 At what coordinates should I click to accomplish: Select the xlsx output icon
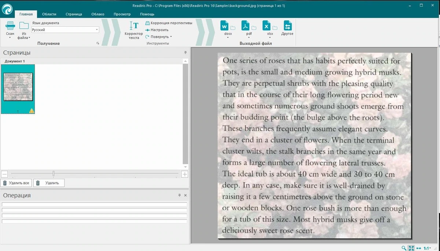pos(267,26)
